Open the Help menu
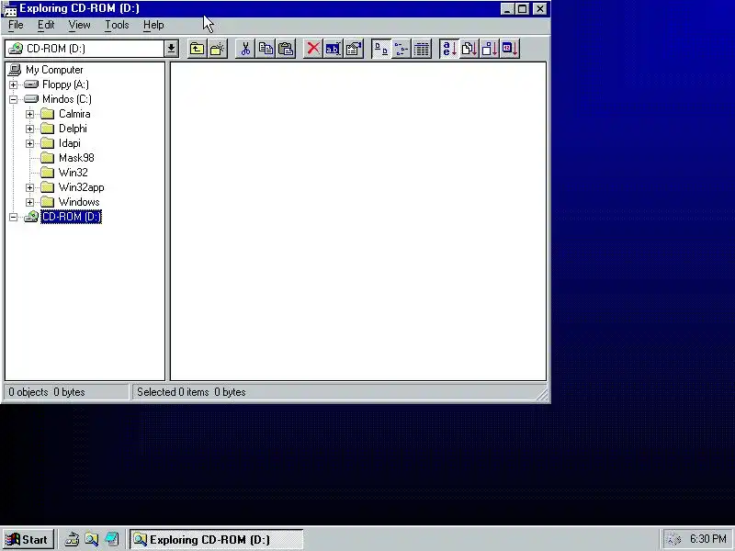 (x=153, y=25)
